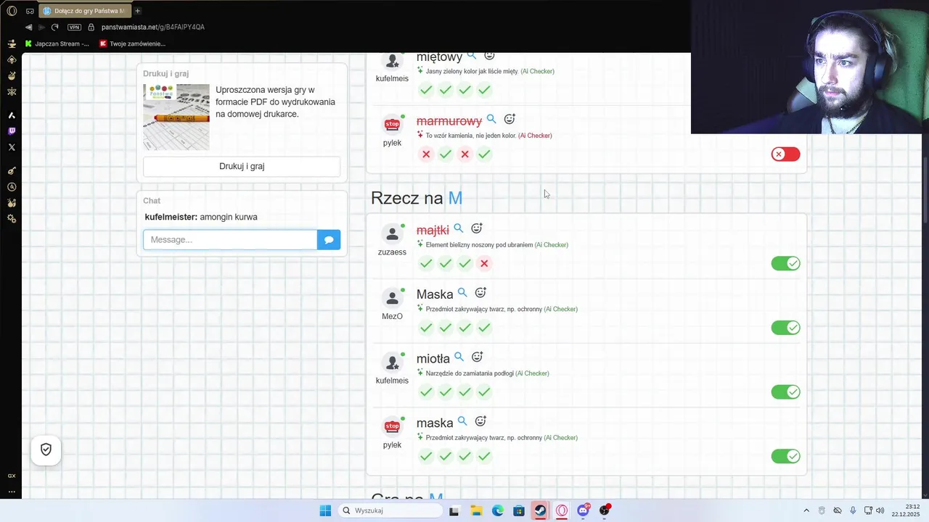The height and width of the screenshot is (522, 929).
Task: Open the privacy shield floating button
Action: (x=46, y=449)
